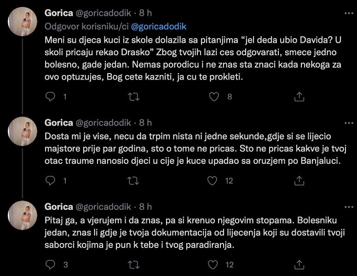The height and width of the screenshot is (276, 357).
Task: Like the last tweet starting 'Pitaj ga'
Action: pyautogui.click(x=213, y=265)
